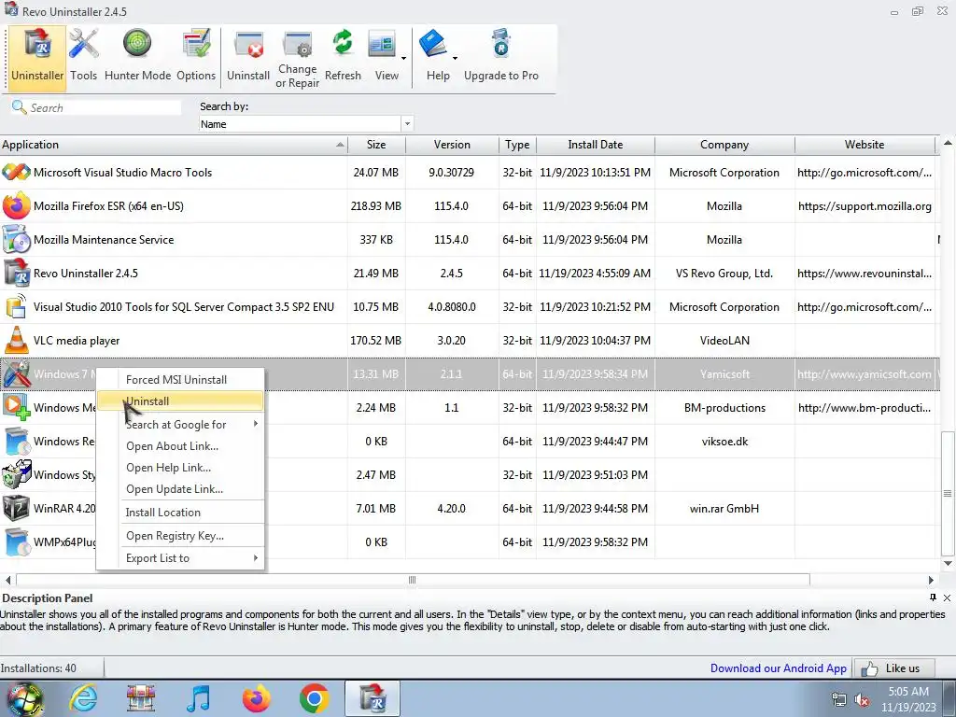Choose Open Help Link... menu entry
The width and height of the screenshot is (956, 717).
pyautogui.click(x=180, y=467)
